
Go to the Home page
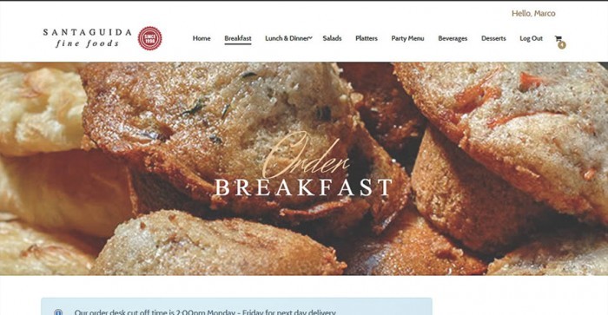click(x=202, y=38)
